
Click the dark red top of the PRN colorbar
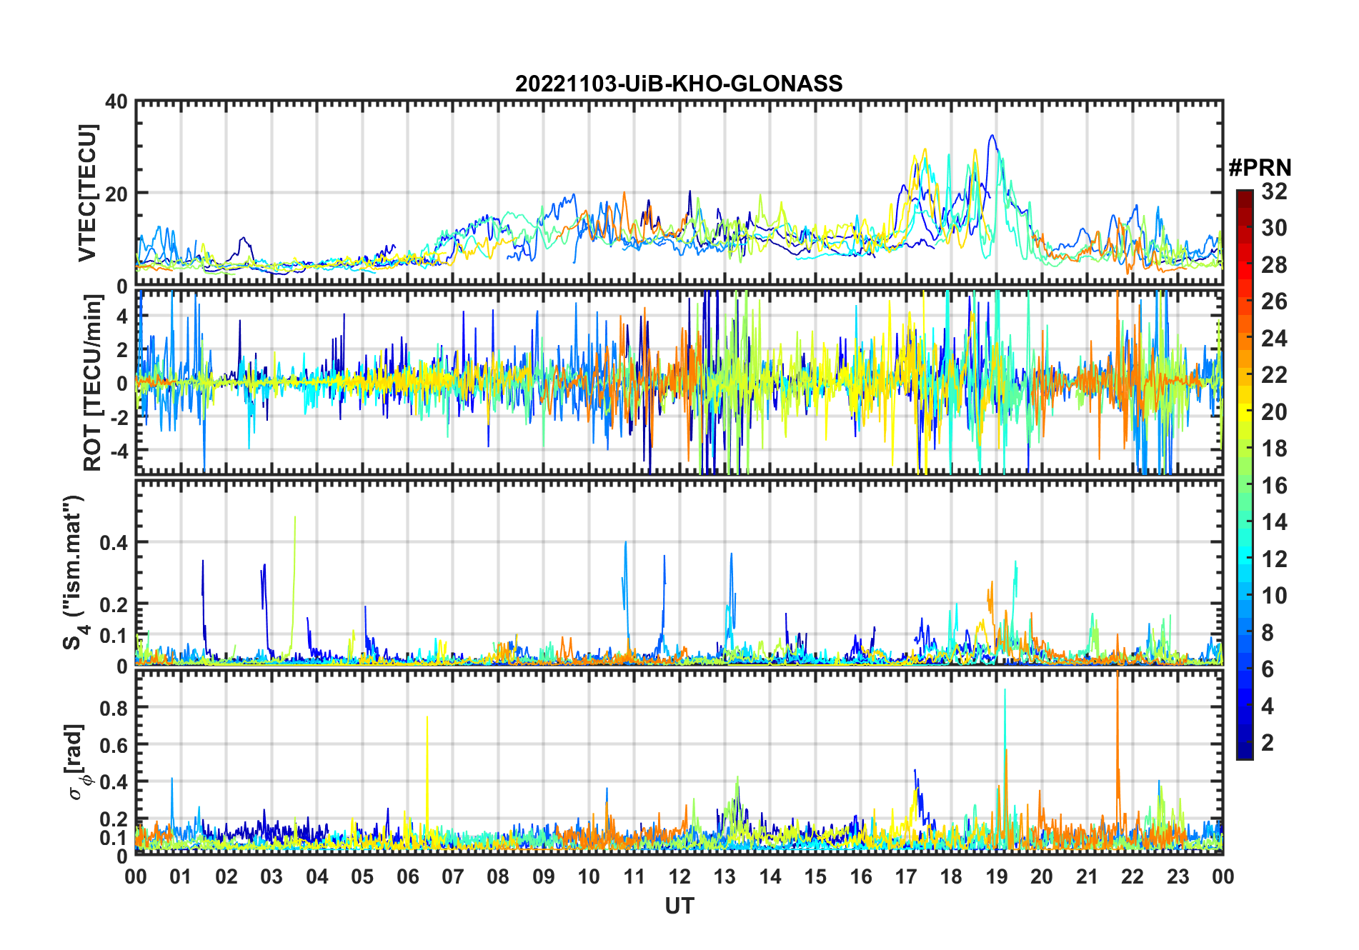tap(1245, 198)
